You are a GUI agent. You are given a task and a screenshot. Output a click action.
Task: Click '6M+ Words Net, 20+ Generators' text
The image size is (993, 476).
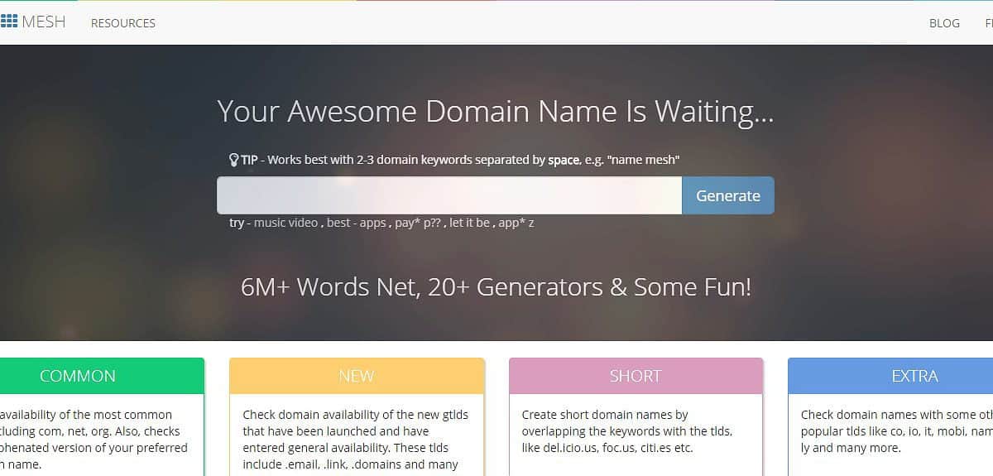(x=422, y=286)
